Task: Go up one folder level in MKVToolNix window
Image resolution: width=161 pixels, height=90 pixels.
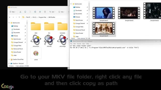Action: pos(19,17)
